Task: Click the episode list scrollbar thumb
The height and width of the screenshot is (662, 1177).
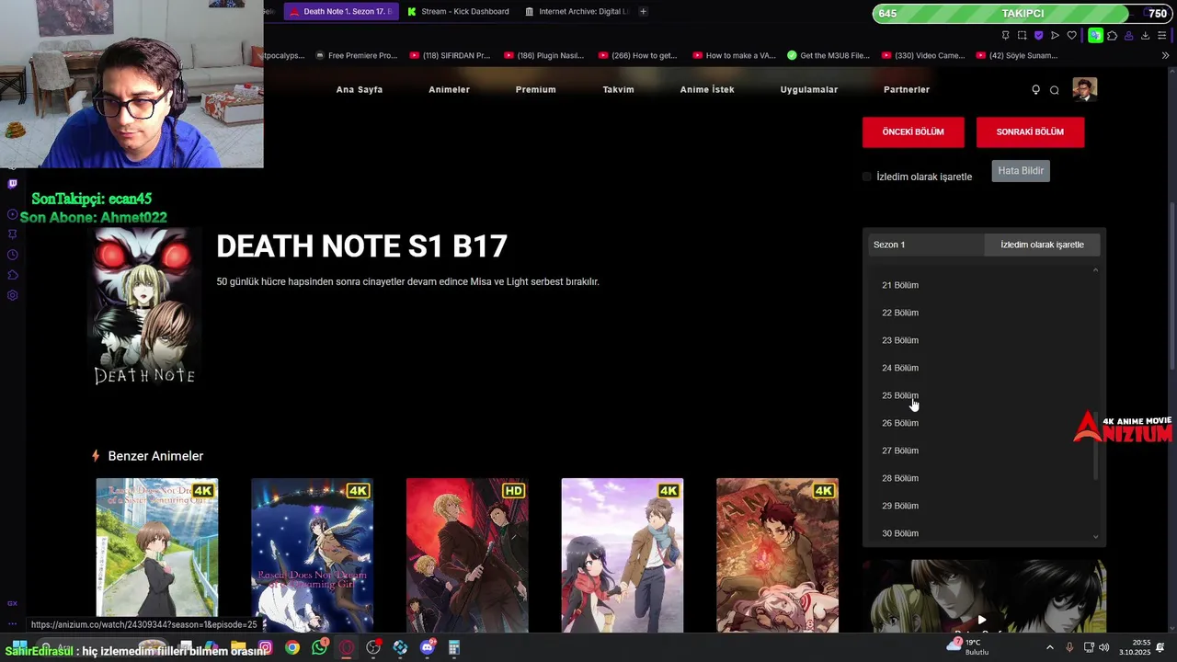Action: [1095, 444]
